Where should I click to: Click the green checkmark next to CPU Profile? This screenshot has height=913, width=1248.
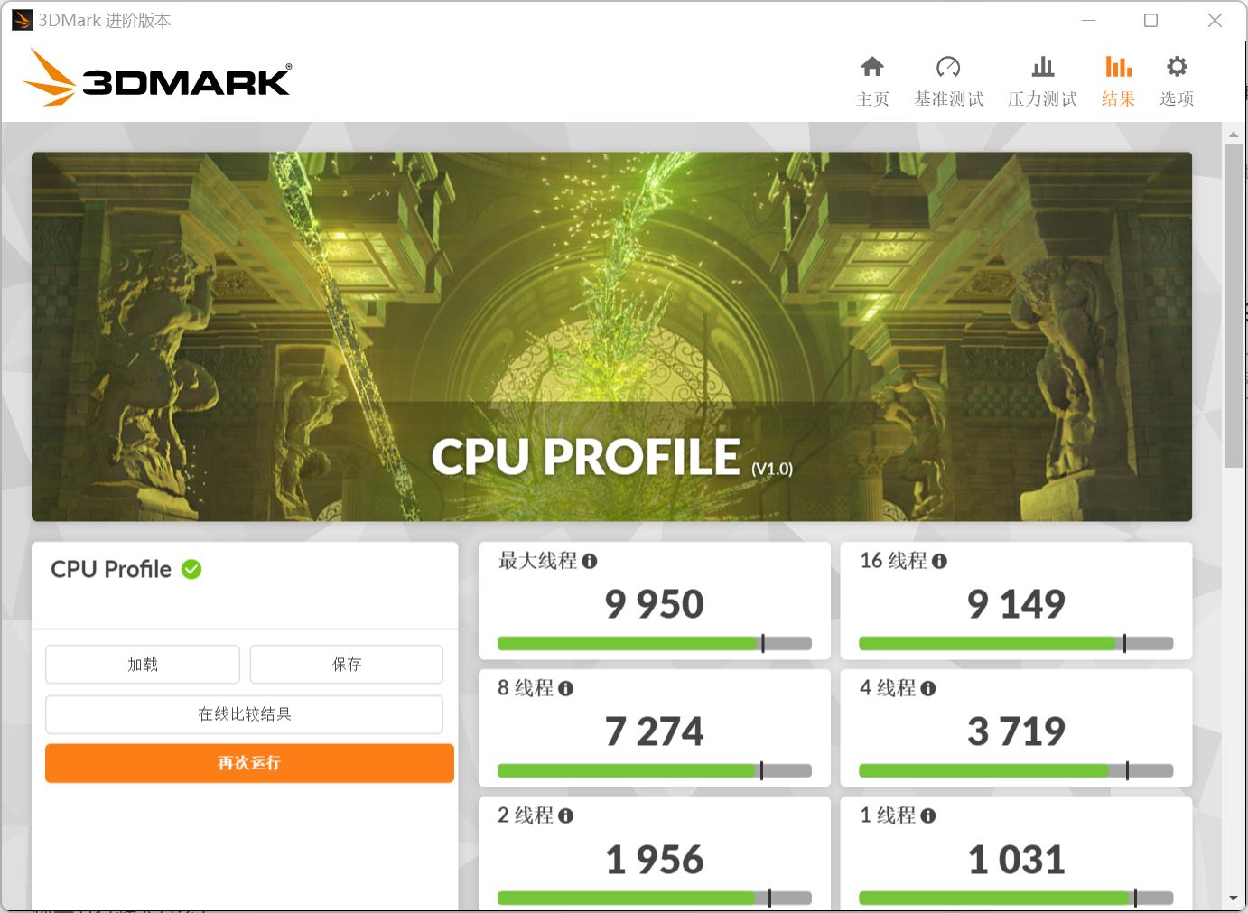(190, 569)
